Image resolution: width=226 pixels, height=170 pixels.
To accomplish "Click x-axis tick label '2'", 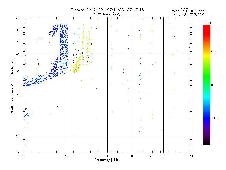I will pyautogui.click(x=65, y=156).
